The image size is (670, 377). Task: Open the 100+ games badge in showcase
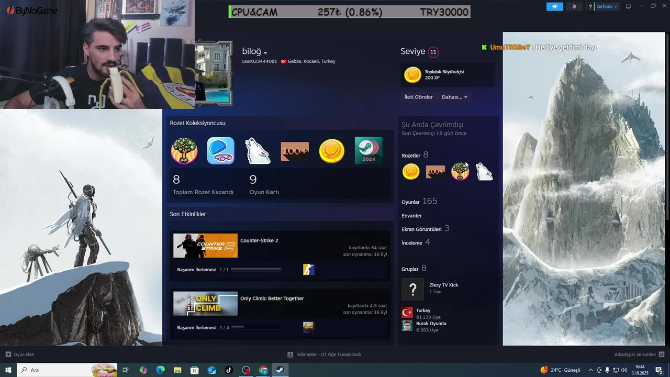[x=295, y=151]
